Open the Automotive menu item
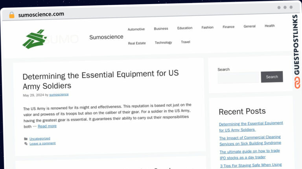This screenshot has height=169, width=302. click(136, 29)
